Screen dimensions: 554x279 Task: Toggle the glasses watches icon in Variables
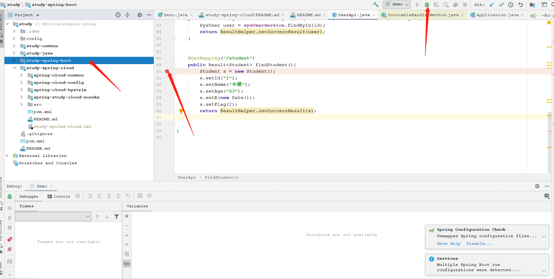tap(127, 264)
